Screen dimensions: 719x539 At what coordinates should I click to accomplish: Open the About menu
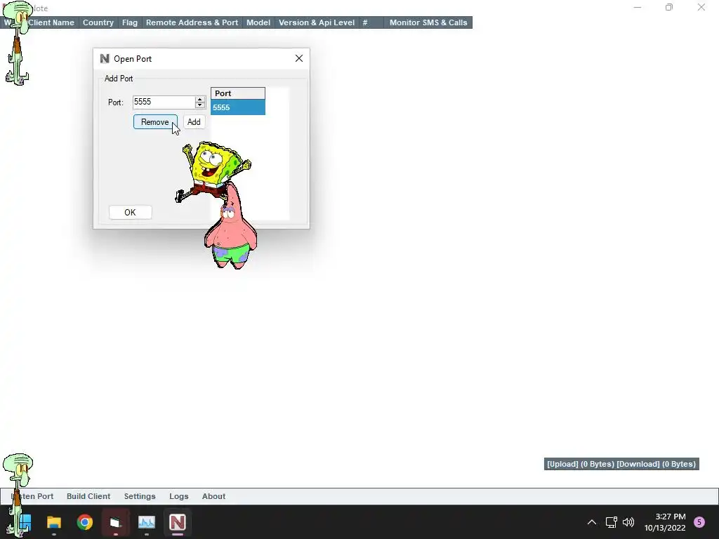pyautogui.click(x=213, y=496)
